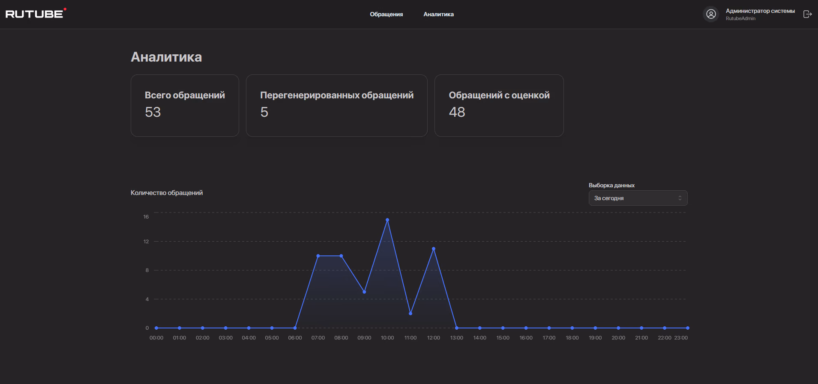
Task: Click the 00:00 x-axis label
Action: 156,338
